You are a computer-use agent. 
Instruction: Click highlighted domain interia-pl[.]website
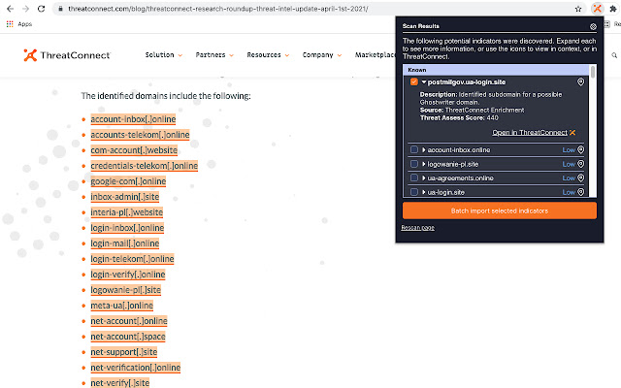pos(127,212)
